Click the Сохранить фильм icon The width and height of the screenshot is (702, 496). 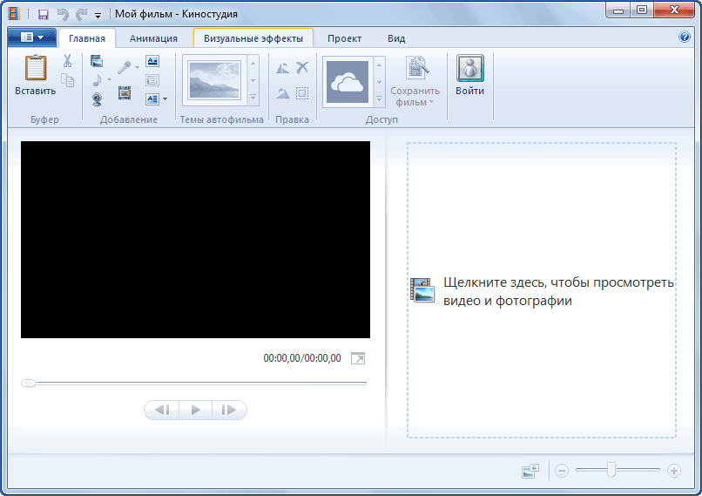coord(416,67)
